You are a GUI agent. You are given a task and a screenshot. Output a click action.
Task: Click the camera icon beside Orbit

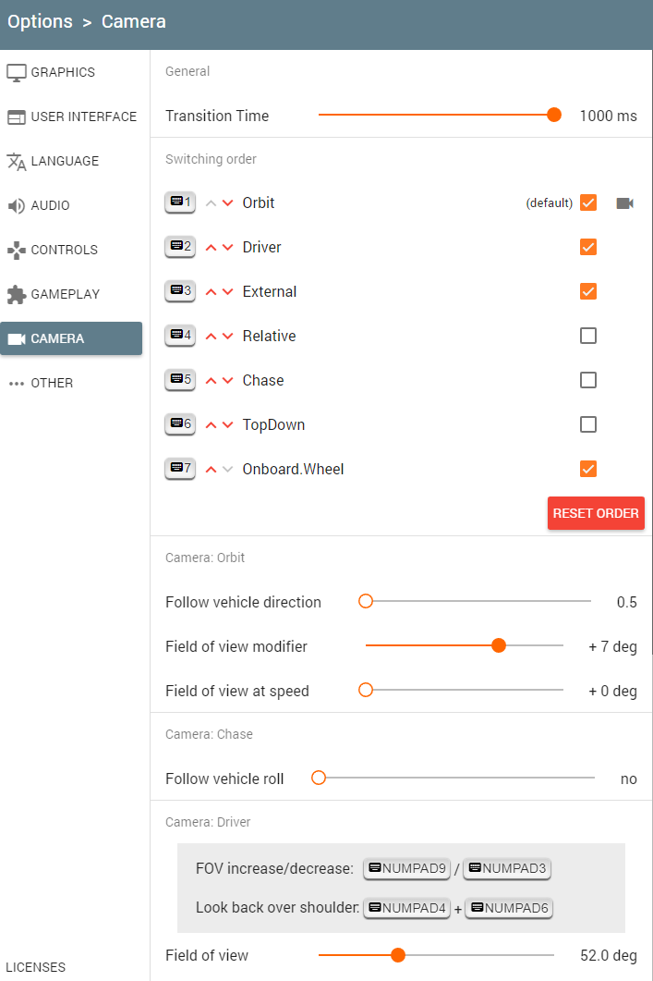click(625, 202)
